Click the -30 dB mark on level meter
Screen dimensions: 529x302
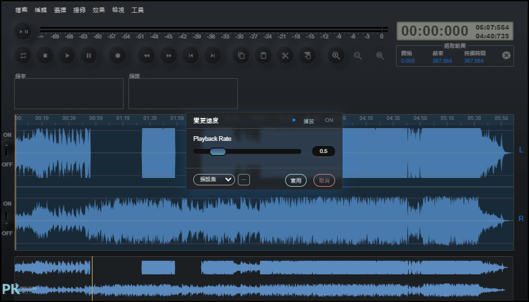point(239,36)
